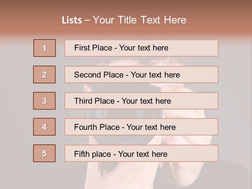The image size is (252, 189).
Task: Click the words 'Third Place' in list
Action: [94, 101]
